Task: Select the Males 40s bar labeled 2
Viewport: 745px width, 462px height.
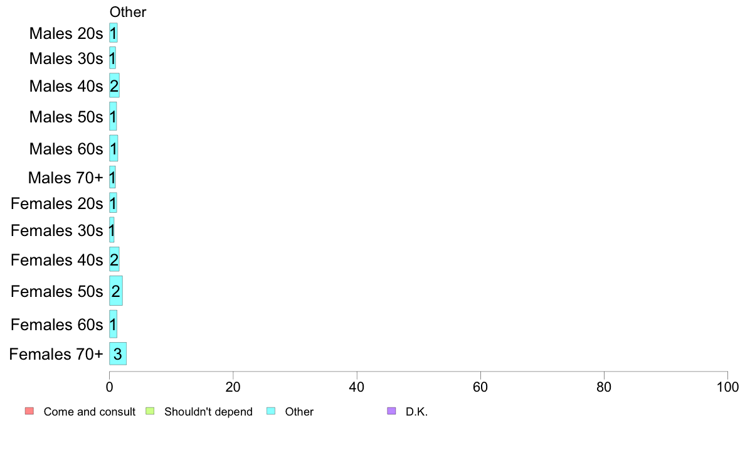Action: point(115,85)
